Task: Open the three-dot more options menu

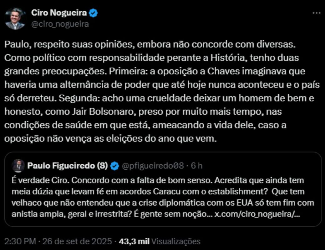Action: (x=317, y=13)
